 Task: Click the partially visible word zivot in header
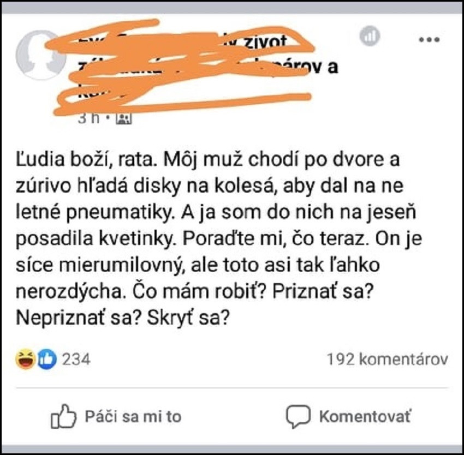265,43
